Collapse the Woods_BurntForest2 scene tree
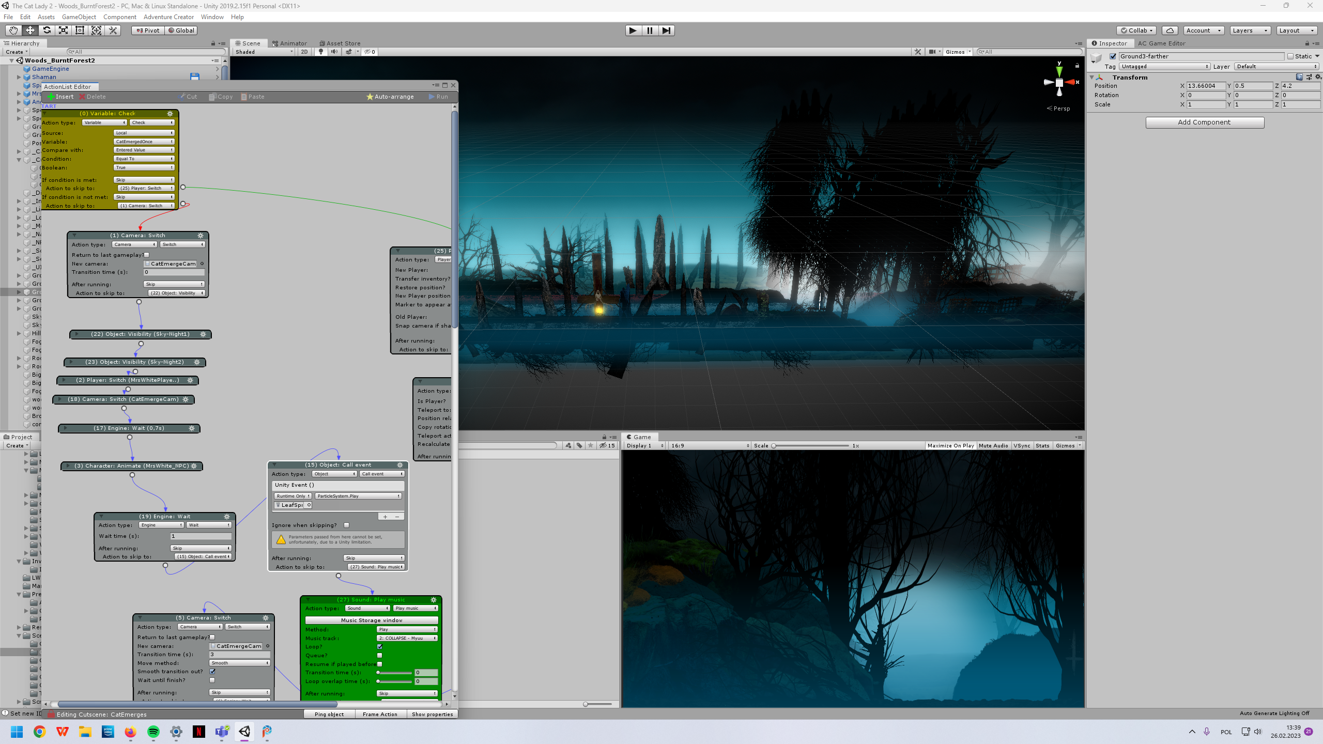 [x=11, y=60]
